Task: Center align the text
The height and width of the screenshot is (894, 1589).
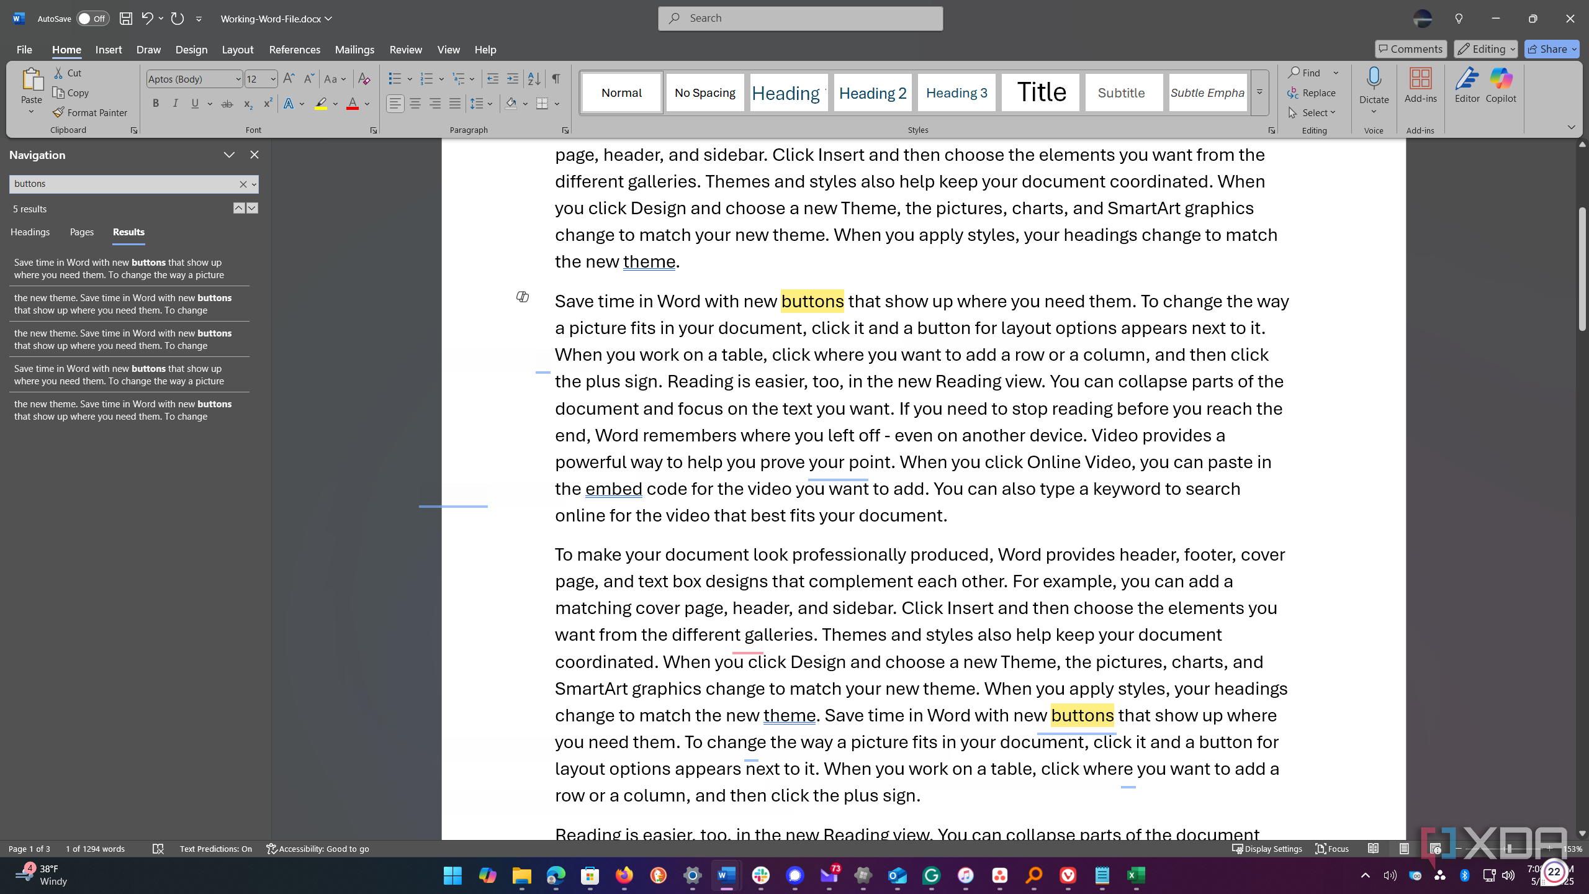Action: click(x=415, y=104)
